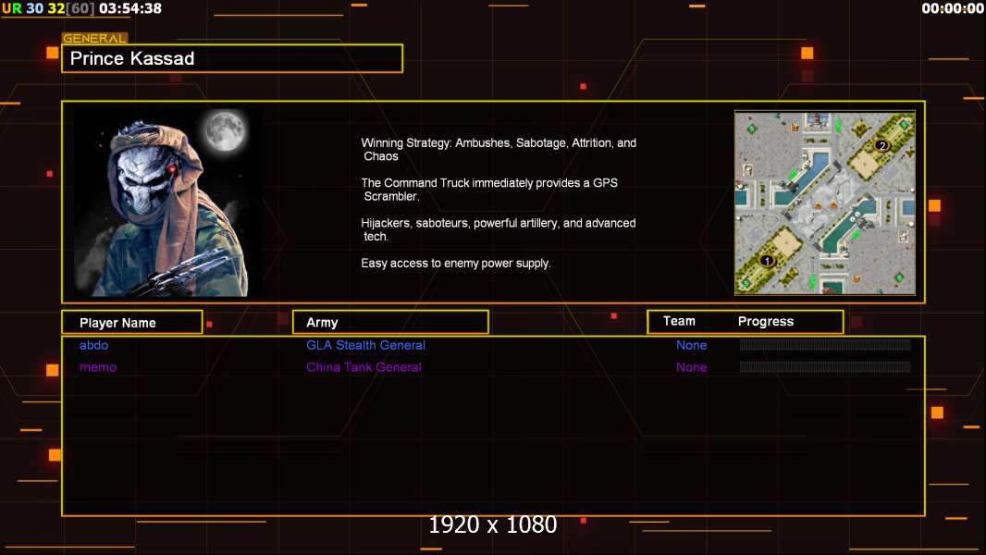The height and width of the screenshot is (555, 986).
Task: Click memo's team value None
Action: [691, 367]
